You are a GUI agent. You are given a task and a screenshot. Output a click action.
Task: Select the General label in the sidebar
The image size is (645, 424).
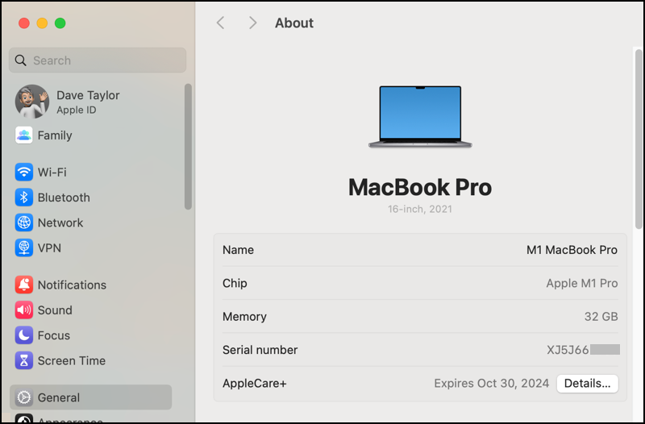pyautogui.click(x=59, y=397)
